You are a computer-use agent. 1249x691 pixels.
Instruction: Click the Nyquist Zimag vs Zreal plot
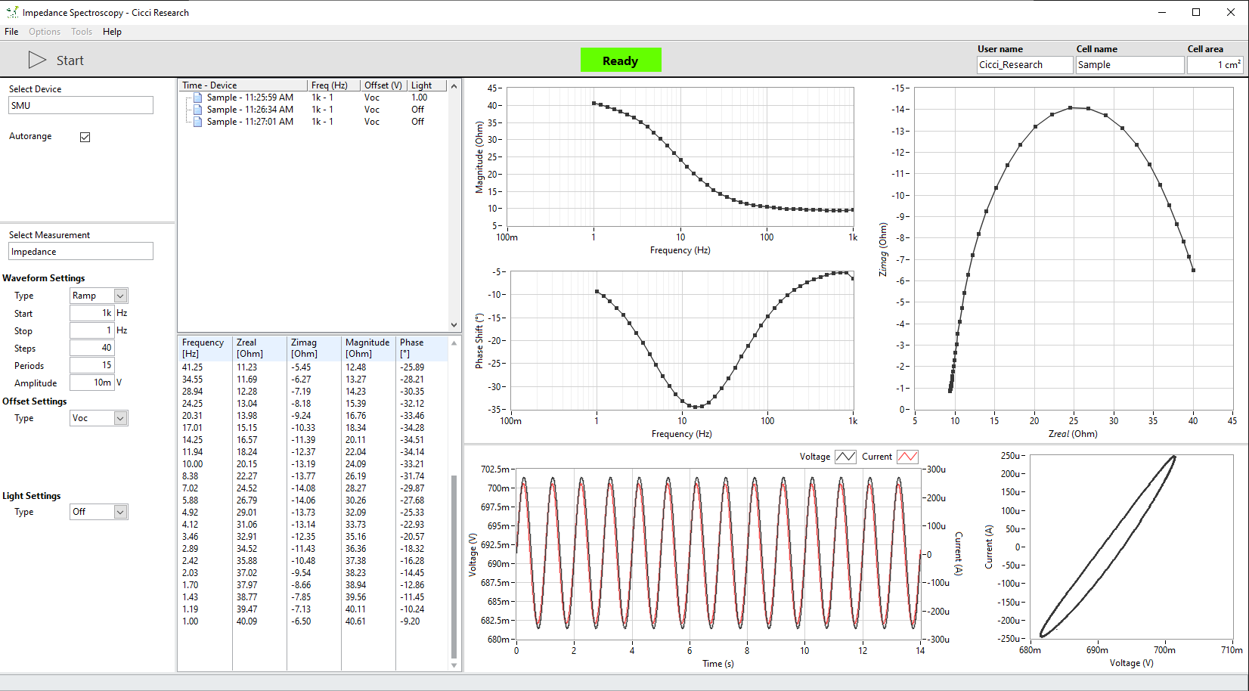click(x=1074, y=249)
